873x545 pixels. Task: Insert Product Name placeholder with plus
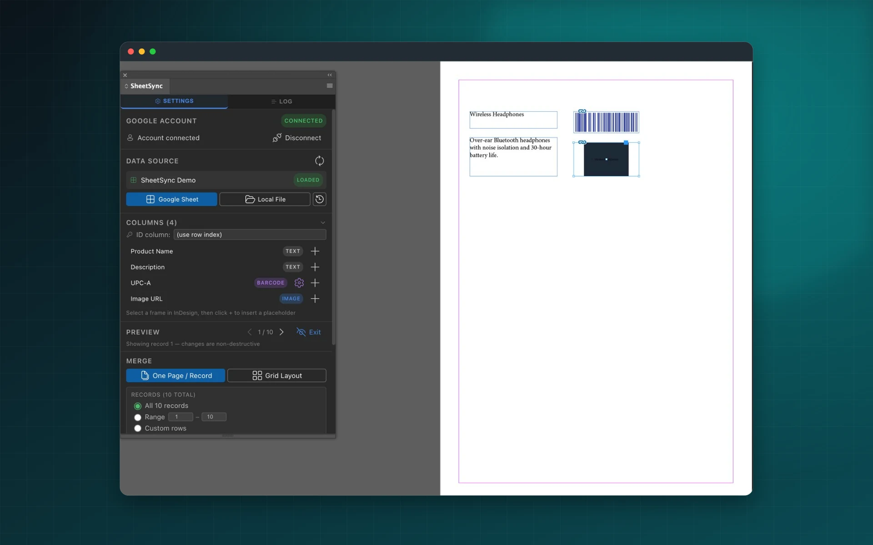click(315, 251)
